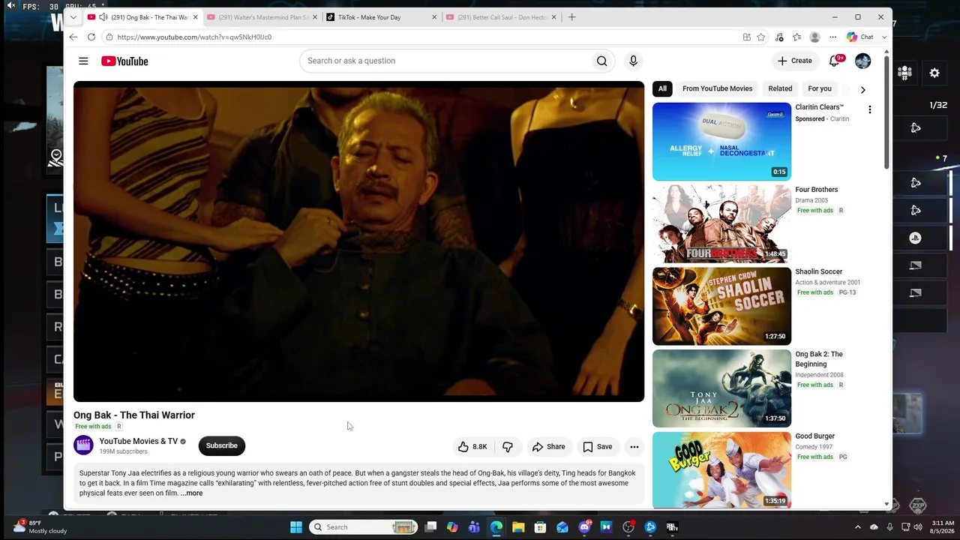Open settings gear in the background game window
The image size is (960, 540).
point(934,73)
